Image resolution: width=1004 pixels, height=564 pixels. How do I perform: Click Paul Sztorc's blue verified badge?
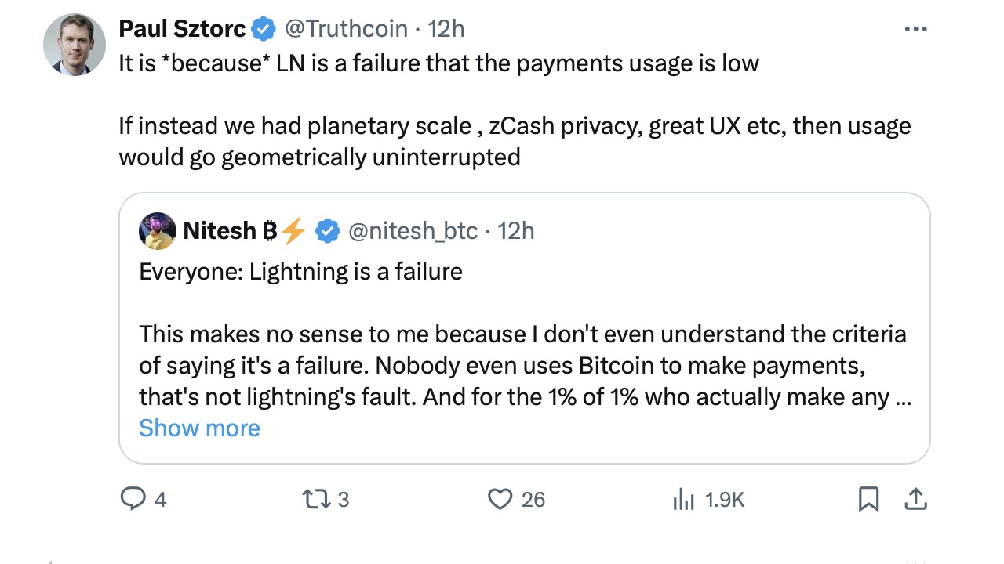pos(264,29)
